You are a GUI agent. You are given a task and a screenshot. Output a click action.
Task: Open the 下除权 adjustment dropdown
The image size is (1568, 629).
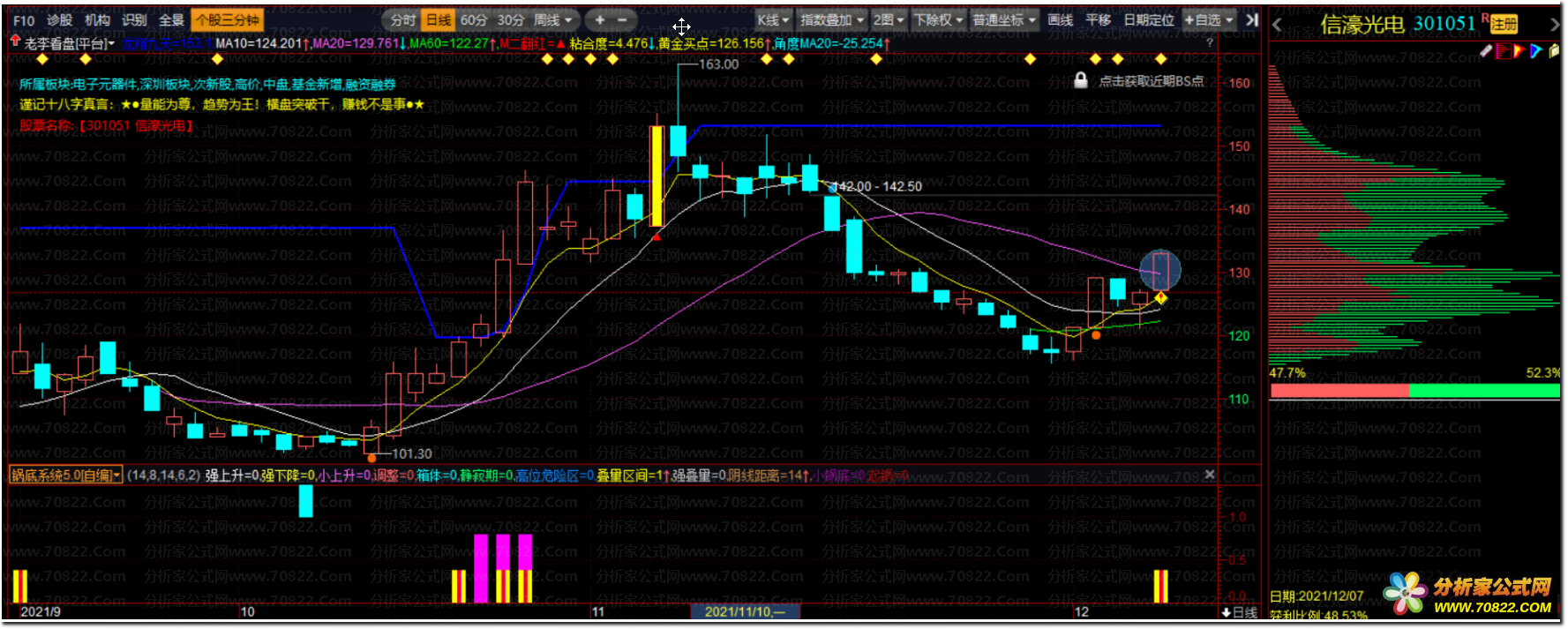coord(939,20)
